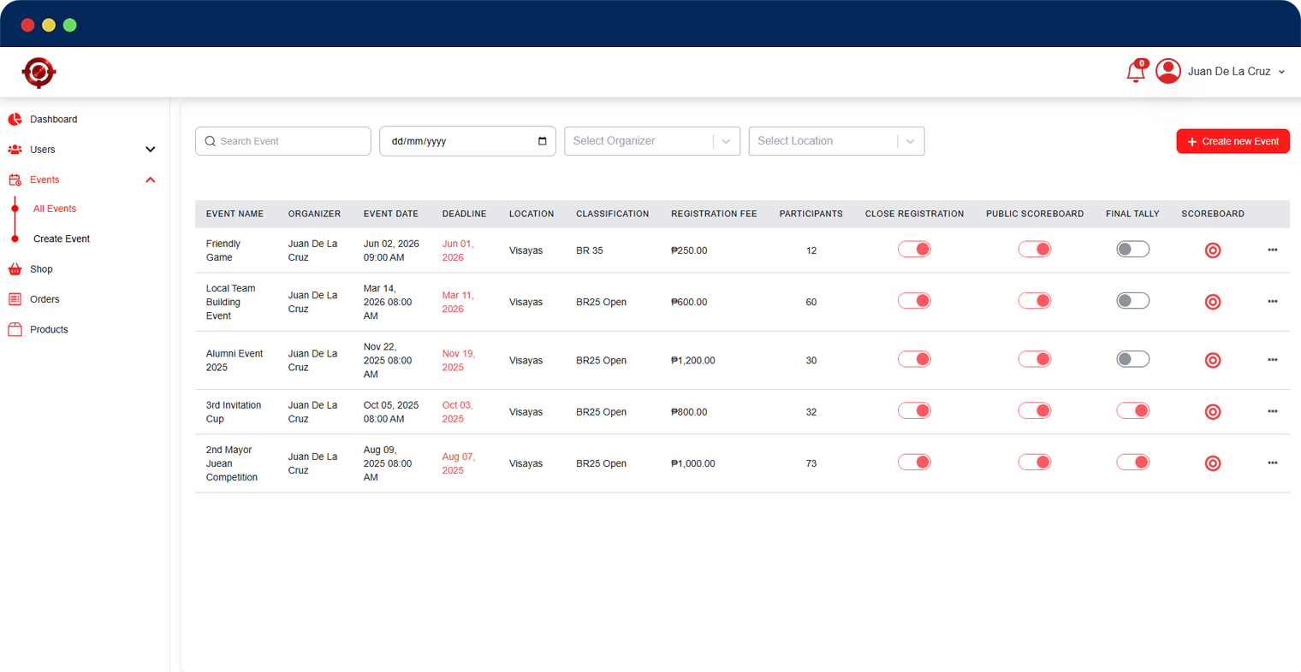Click the BR 35 classification cell
The image size is (1301, 672).
pos(589,251)
